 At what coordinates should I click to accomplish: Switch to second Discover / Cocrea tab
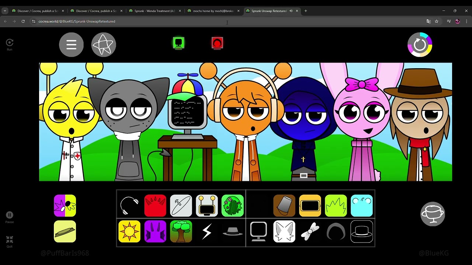[x=97, y=11]
